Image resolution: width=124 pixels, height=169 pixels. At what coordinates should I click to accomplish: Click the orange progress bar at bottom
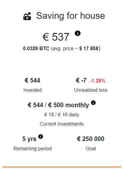pos(62,167)
